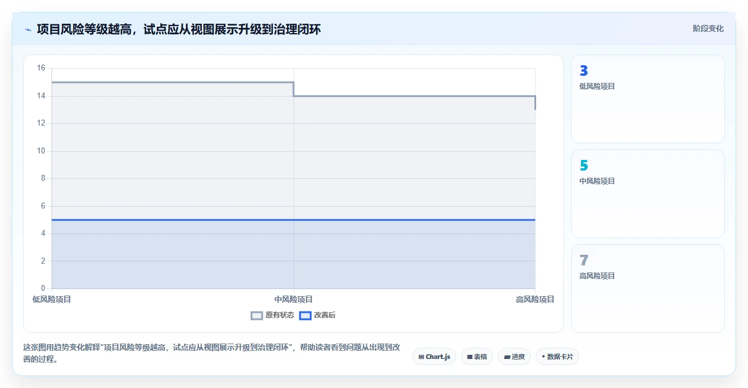Image resolution: width=748 pixels, height=388 pixels.
Task: Click the number 3 in the low risk card
Action: point(583,71)
